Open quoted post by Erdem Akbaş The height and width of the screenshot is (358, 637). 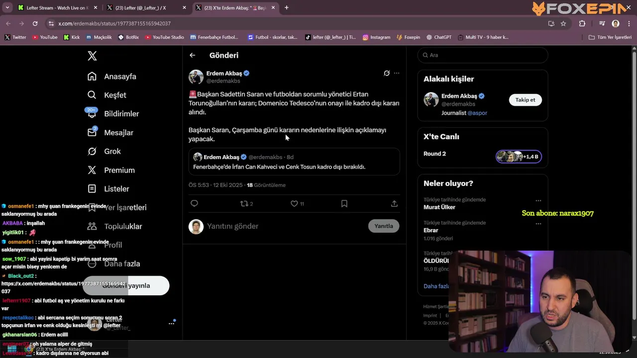pos(294,162)
